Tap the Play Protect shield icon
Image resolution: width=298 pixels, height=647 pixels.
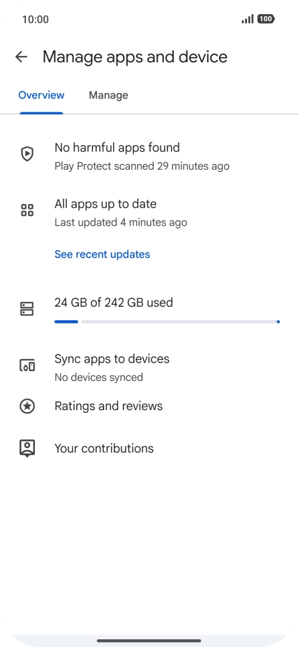(27, 154)
